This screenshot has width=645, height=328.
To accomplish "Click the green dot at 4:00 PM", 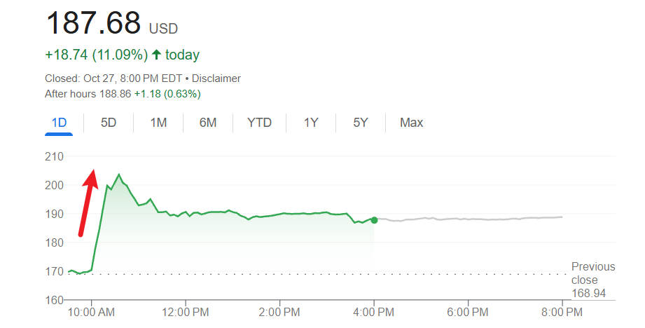I will click(x=375, y=220).
